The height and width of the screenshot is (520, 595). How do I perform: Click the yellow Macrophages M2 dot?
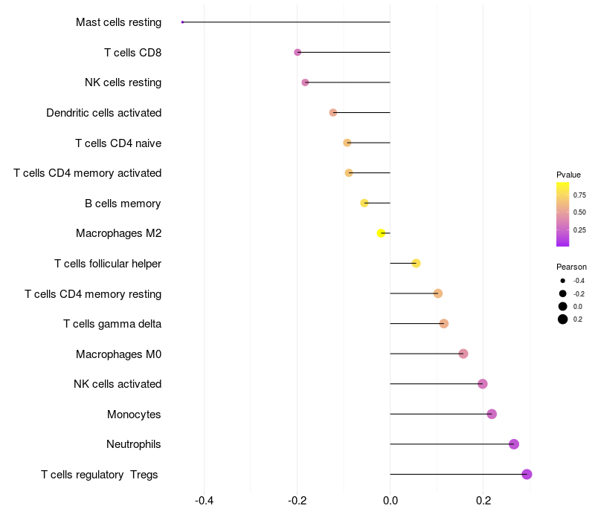382,233
